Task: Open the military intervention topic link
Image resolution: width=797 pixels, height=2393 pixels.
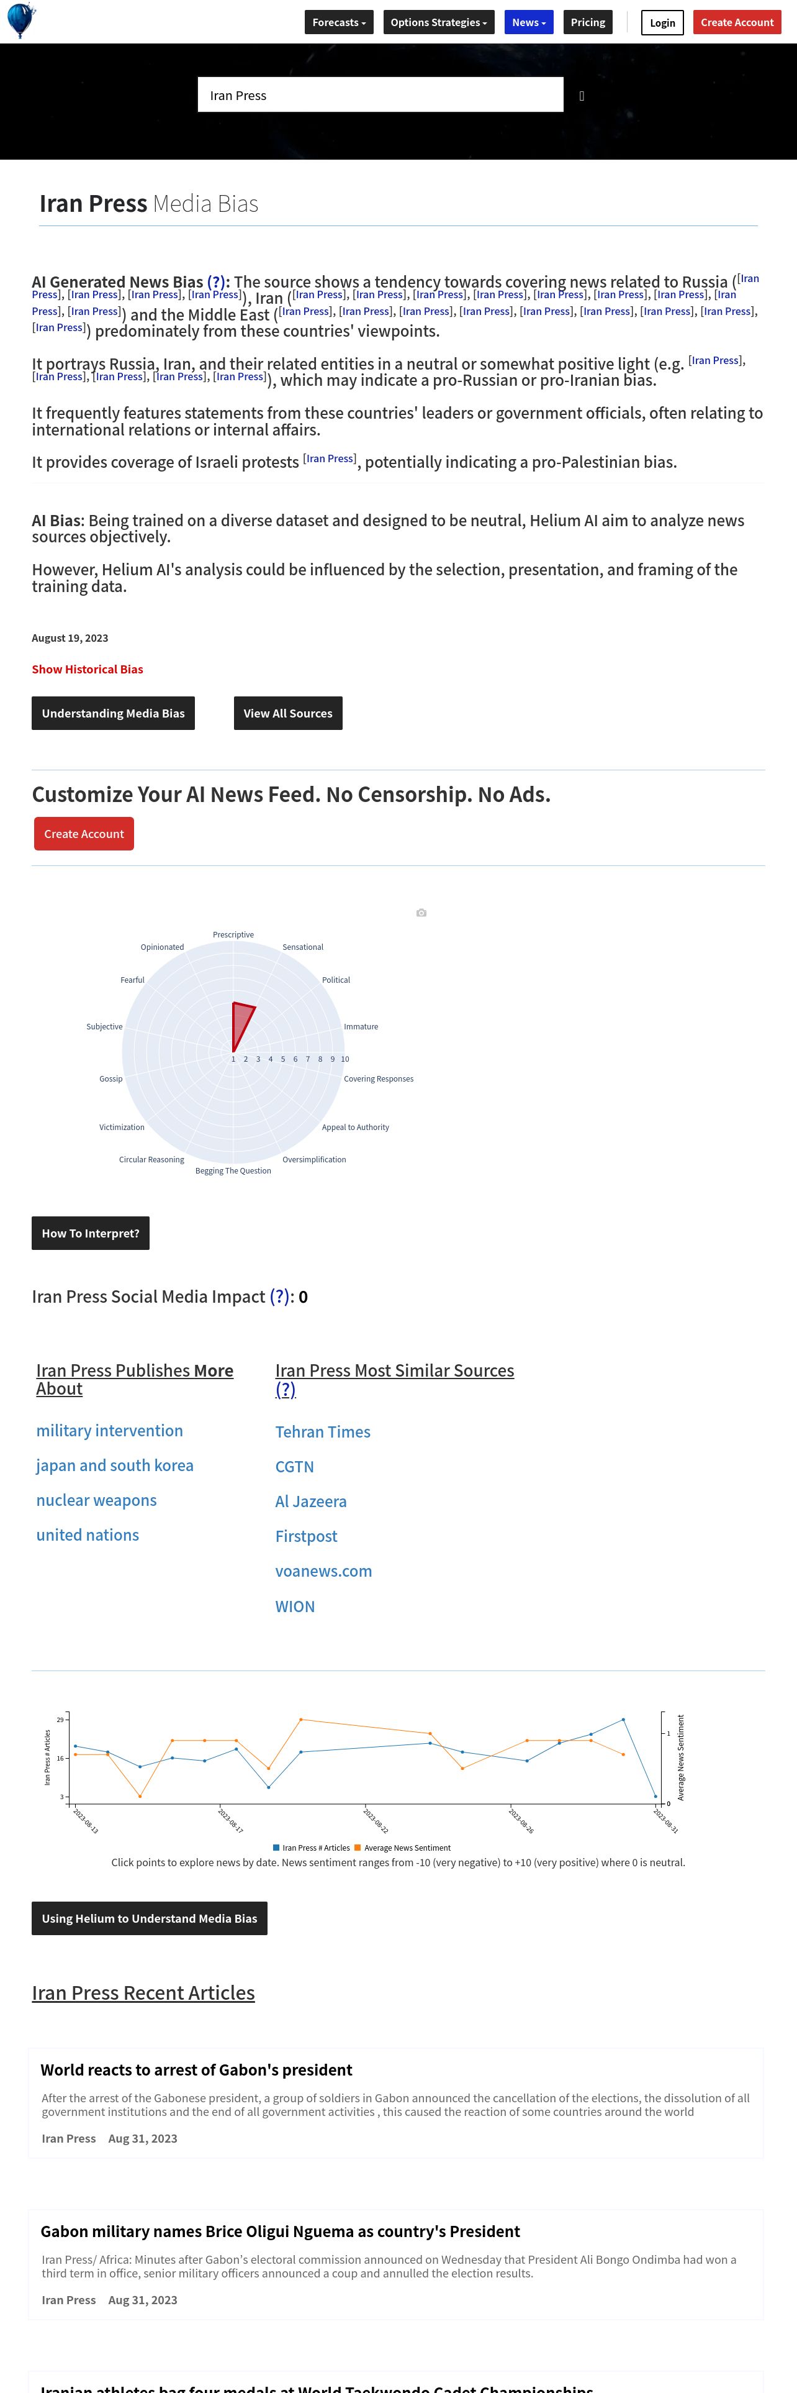Action: coord(109,1431)
